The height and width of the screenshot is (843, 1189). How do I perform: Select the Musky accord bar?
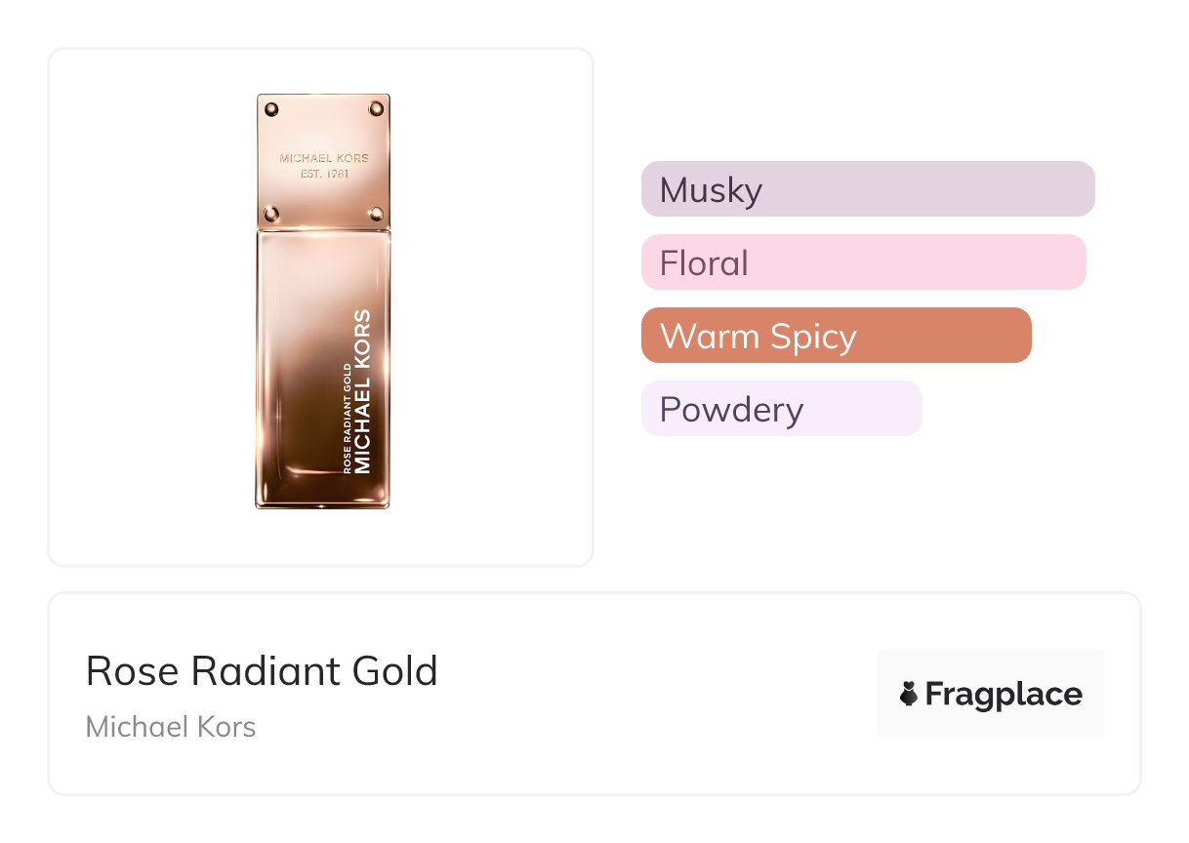tap(868, 189)
